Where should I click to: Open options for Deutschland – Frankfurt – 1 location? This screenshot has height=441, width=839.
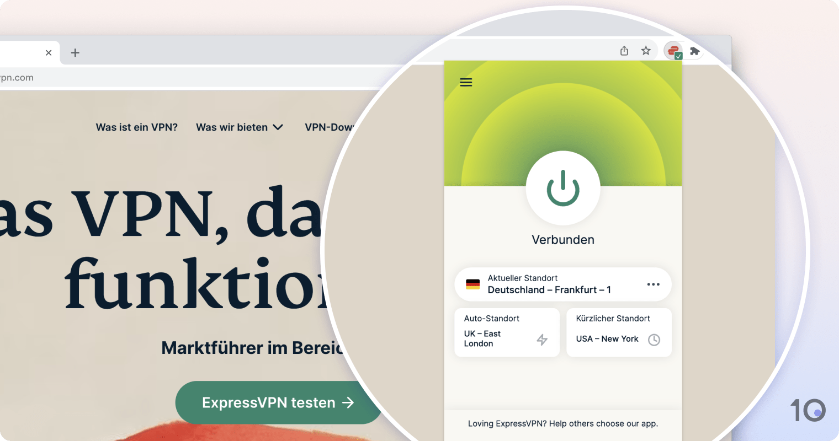point(653,284)
